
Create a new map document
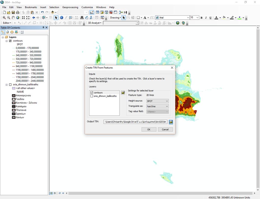point(4,12)
